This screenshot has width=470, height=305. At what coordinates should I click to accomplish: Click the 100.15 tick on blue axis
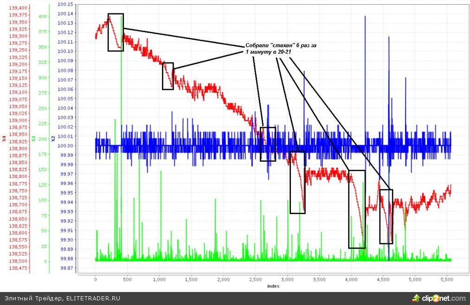65,4
